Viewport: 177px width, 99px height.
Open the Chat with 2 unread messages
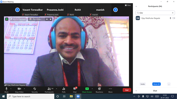pos(75,90)
